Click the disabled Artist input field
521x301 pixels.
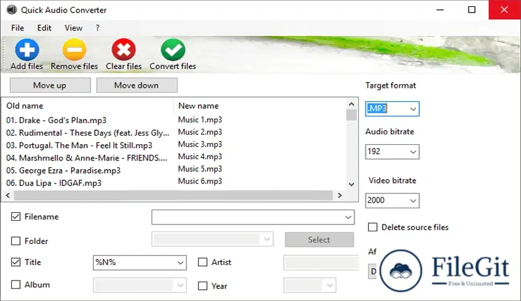pyautogui.click(x=322, y=262)
